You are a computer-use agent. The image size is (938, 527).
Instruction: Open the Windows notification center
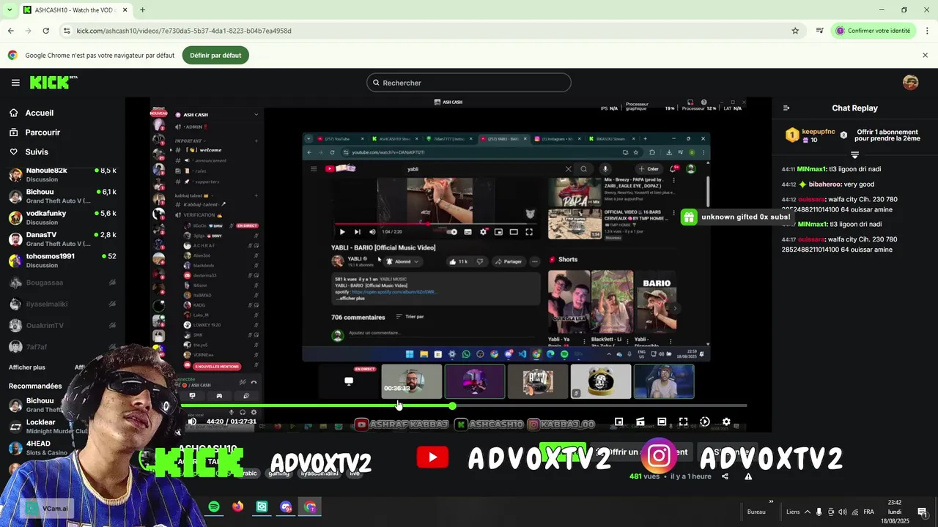(x=923, y=512)
